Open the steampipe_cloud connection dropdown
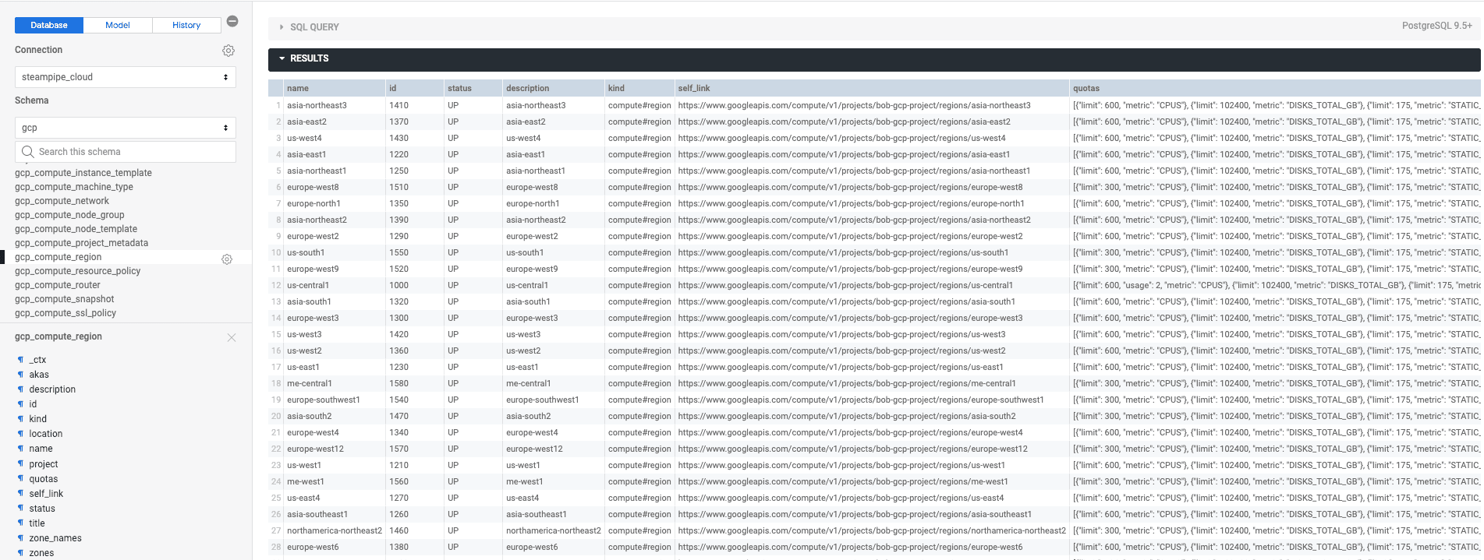1484x560 pixels. pos(126,77)
